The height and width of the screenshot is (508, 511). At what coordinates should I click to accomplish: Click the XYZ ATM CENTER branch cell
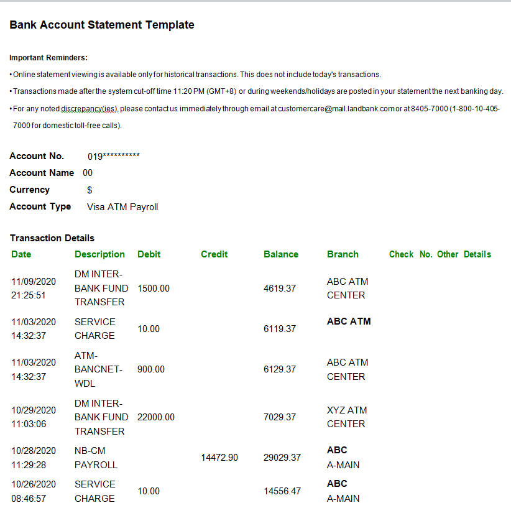click(346, 417)
